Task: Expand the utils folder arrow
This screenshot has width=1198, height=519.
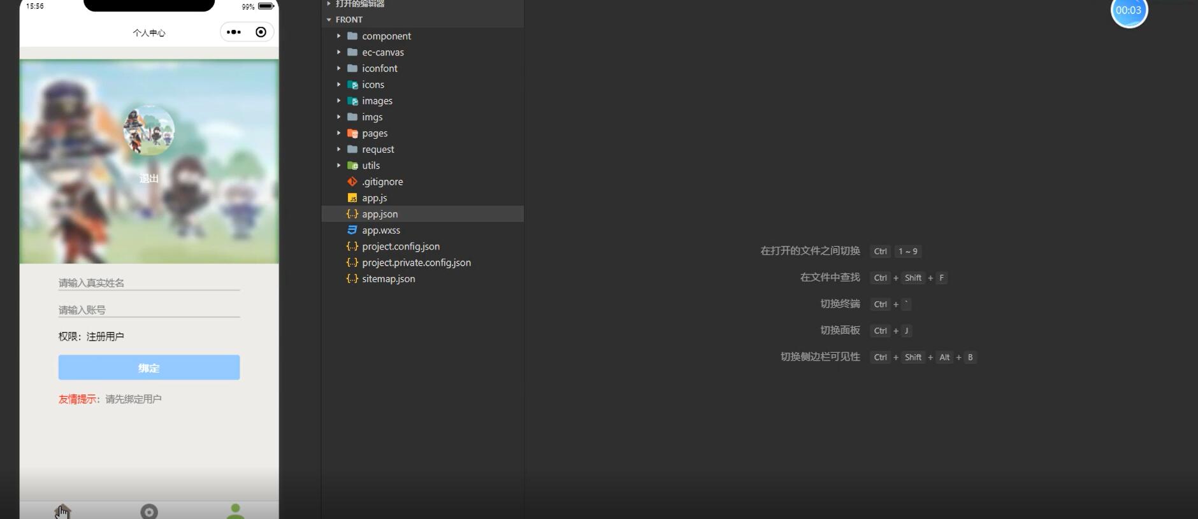Action: click(338, 166)
